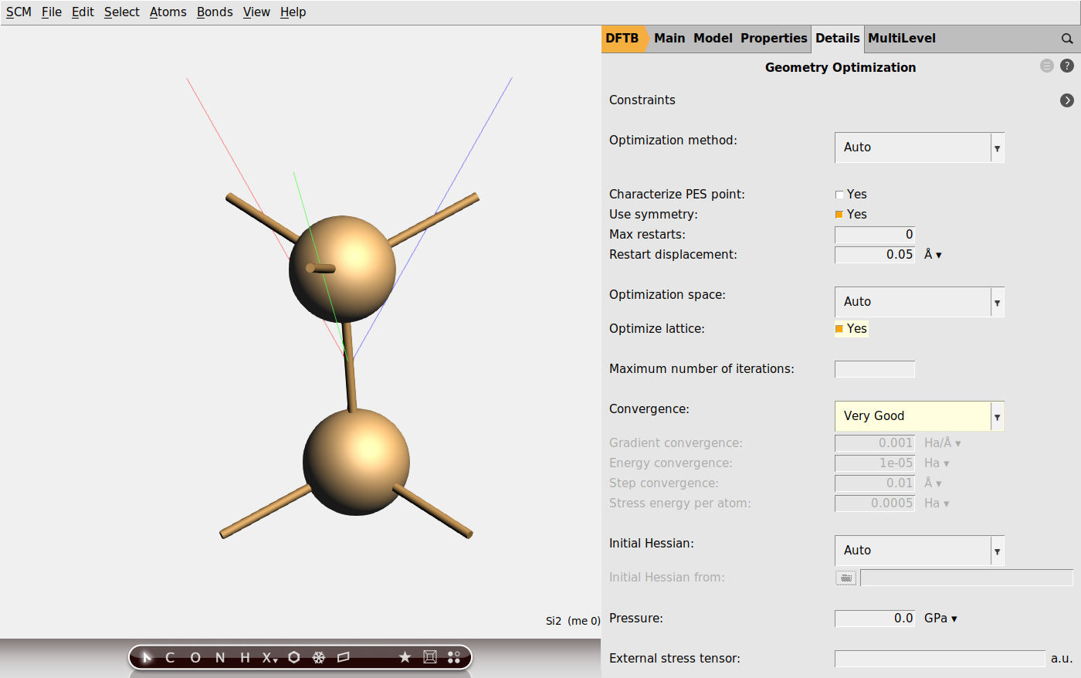Expand the Constraints section
This screenshot has height=678, width=1081.
click(x=1067, y=100)
